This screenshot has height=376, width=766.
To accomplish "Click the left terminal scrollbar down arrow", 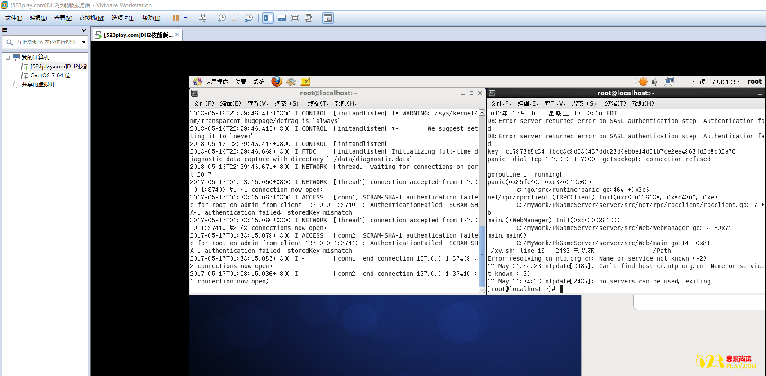I will point(482,290).
